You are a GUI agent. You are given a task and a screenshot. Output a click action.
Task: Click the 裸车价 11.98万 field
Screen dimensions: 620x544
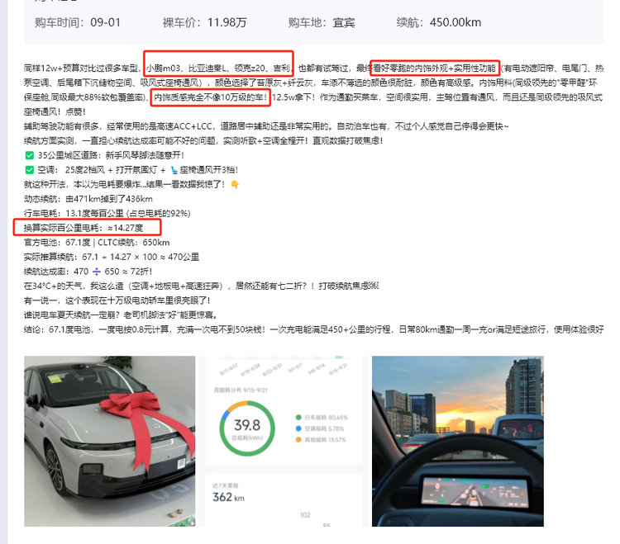[204, 22]
